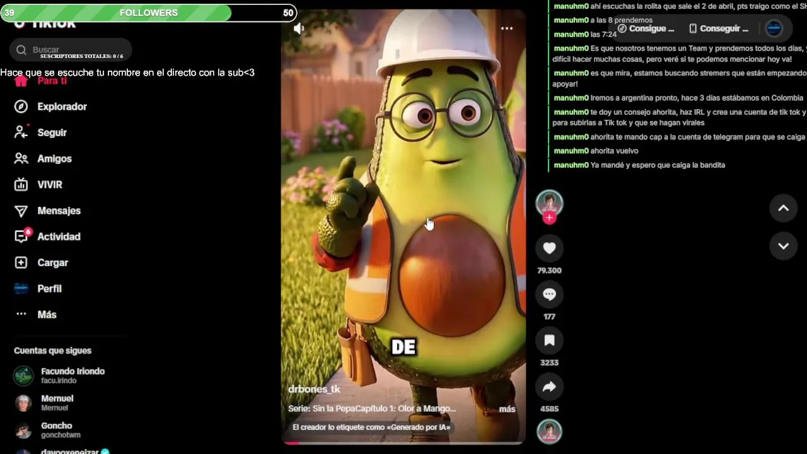Click the 4585 shares count

[x=549, y=409]
